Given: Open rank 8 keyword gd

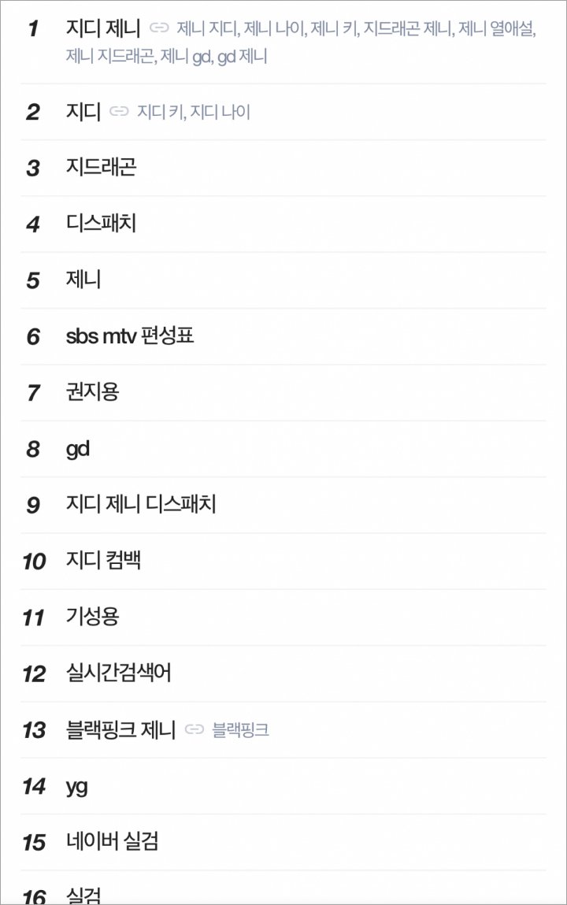Looking at the screenshot, I should 78,449.
